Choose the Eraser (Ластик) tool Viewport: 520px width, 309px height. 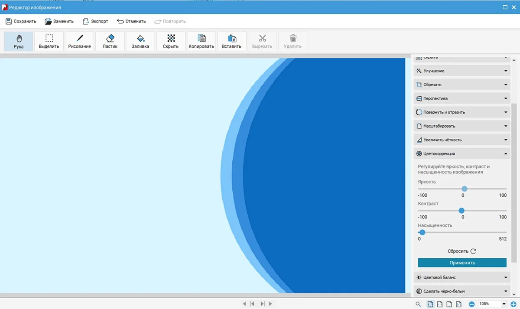tap(110, 42)
